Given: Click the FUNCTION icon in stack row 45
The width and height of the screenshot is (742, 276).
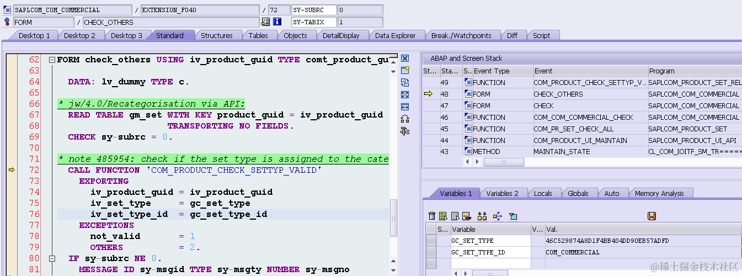Looking at the screenshot, I should (x=468, y=129).
